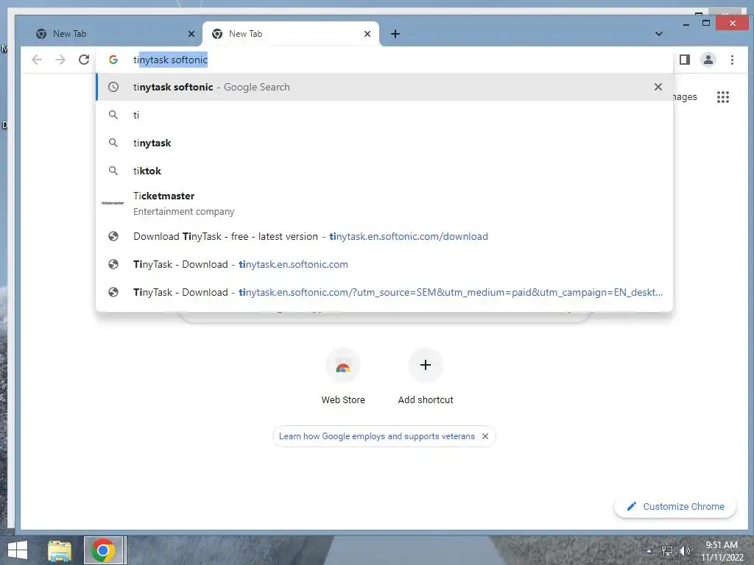The width and height of the screenshot is (754, 565).
Task: Open a new tab with plus button
Action: (x=395, y=34)
